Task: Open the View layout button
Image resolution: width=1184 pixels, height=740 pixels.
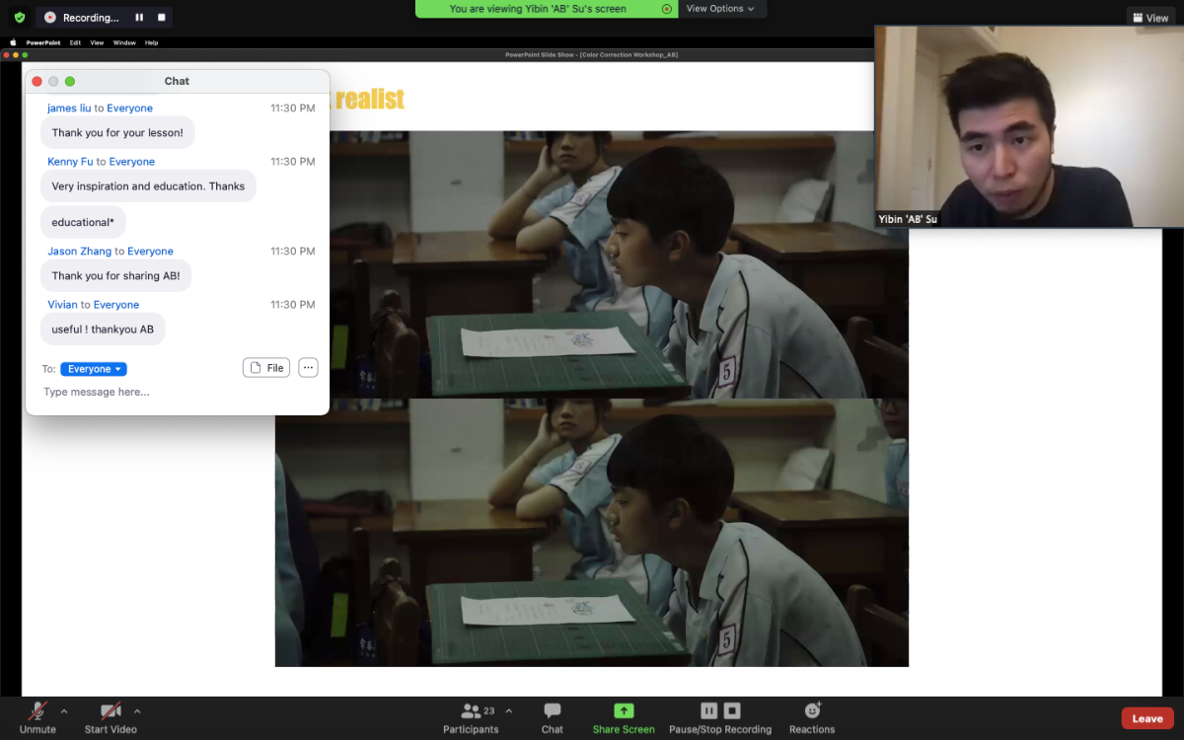Action: click(1150, 18)
